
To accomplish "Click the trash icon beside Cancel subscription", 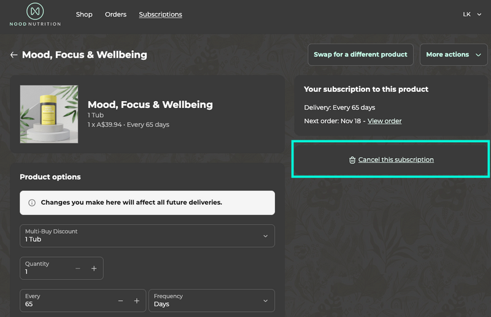I will 352,160.
